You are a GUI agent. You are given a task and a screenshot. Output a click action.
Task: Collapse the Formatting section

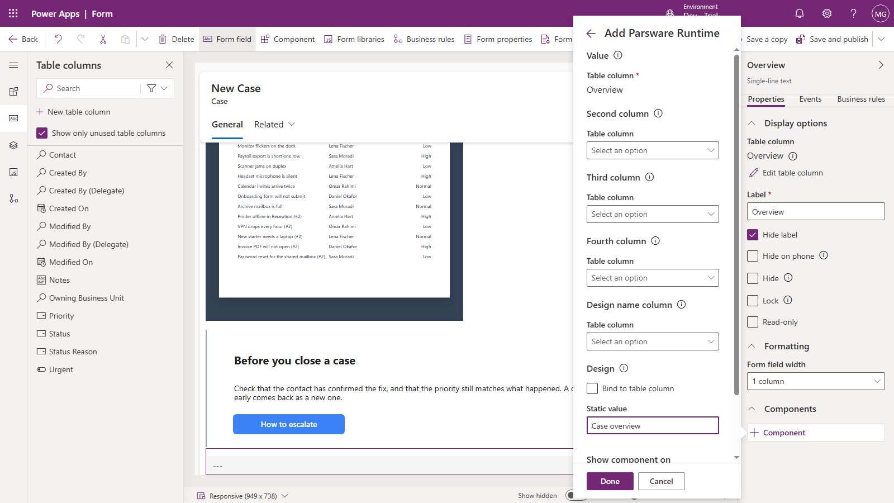[x=752, y=346]
